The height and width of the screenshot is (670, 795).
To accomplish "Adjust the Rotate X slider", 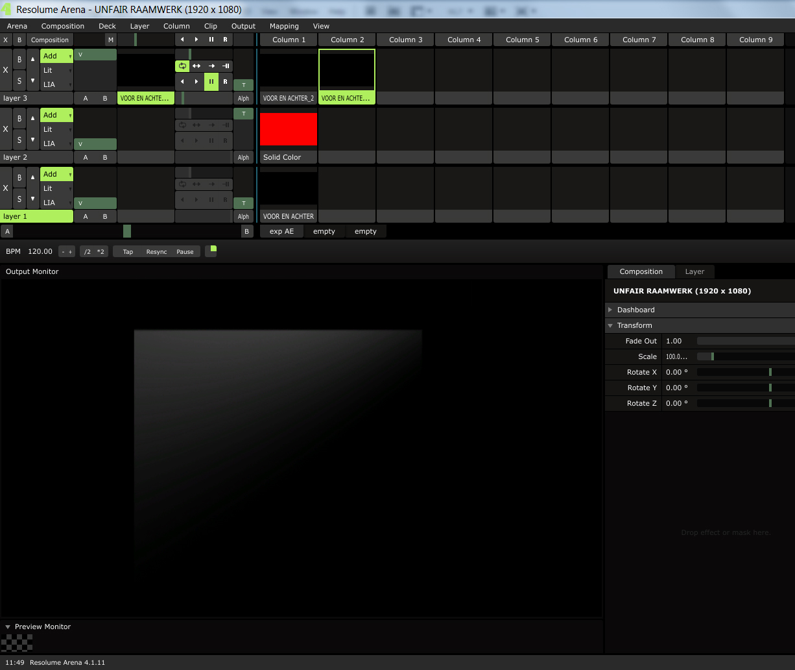I will click(746, 372).
